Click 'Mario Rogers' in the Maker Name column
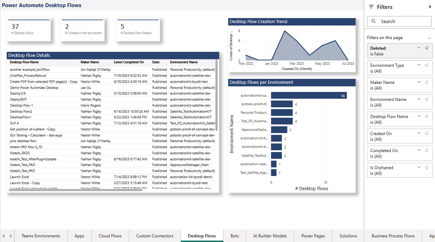 (91, 105)
